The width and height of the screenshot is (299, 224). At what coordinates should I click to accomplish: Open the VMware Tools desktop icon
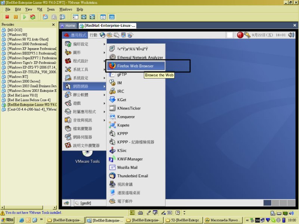(x=87, y=157)
